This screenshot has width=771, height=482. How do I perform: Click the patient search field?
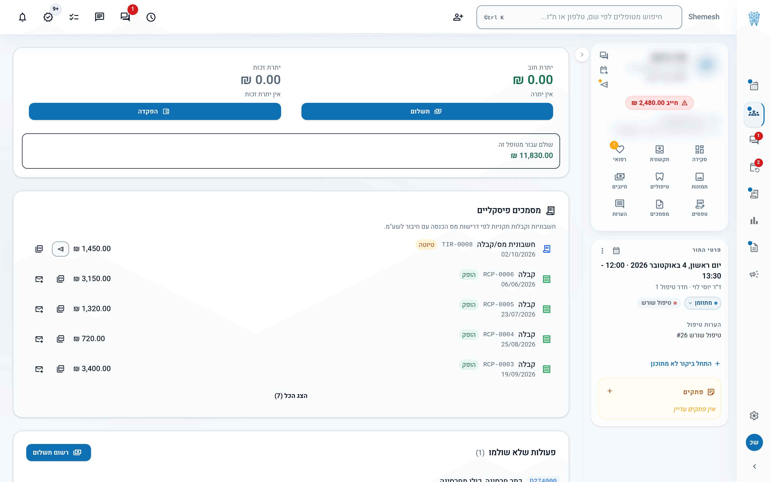click(579, 17)
